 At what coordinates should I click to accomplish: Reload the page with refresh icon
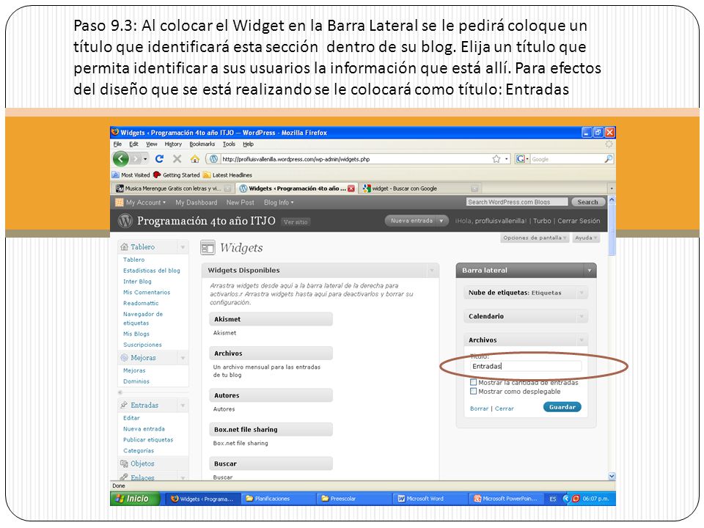pyautogui.click(x=159, y=158)
